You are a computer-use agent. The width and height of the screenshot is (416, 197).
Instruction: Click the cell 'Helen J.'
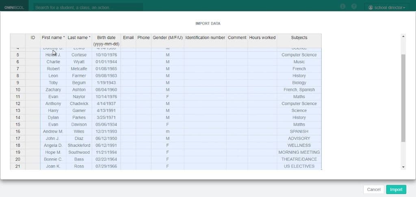(x=53, y=55)
